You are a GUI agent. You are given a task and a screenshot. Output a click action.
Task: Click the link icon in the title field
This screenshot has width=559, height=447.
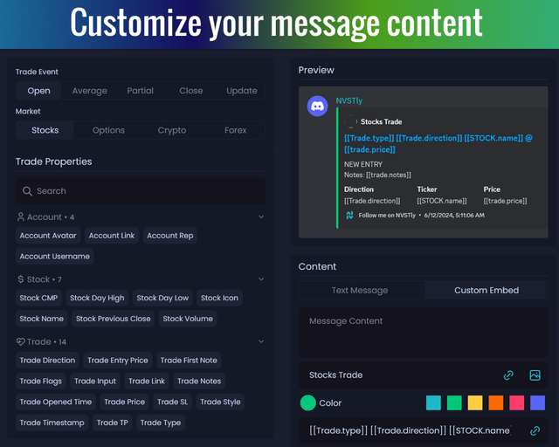click(x=535, y=430)
